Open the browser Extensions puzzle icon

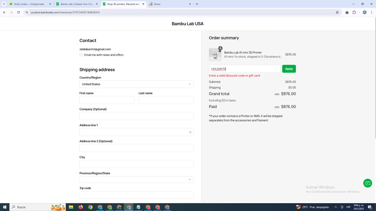point(354,12)
